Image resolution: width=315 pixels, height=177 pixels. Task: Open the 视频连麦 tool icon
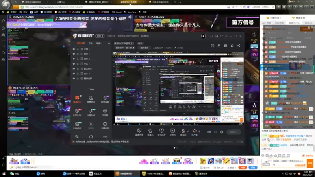pyautogui.click(x=105, y=98)
